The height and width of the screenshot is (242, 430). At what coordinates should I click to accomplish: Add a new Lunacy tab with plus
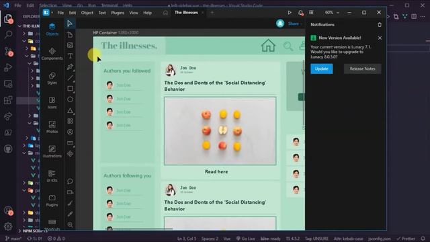[x=212, y=13]
